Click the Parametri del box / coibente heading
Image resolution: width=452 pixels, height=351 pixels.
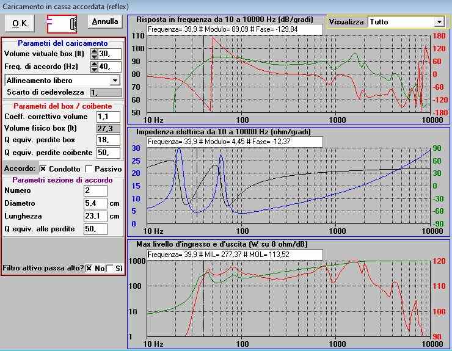(x=62, y=106)
